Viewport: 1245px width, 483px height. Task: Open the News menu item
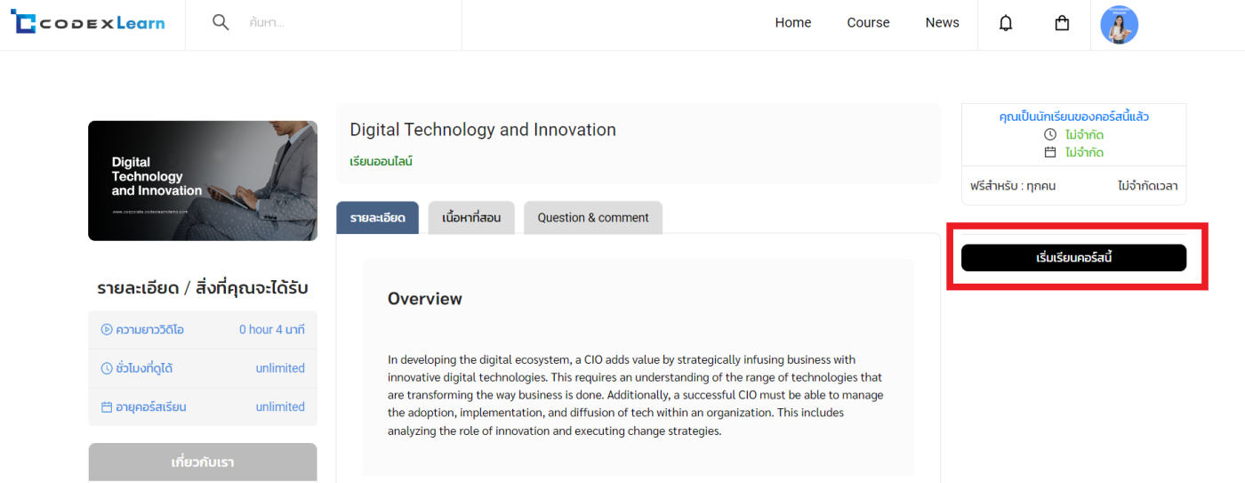[942, 23]
